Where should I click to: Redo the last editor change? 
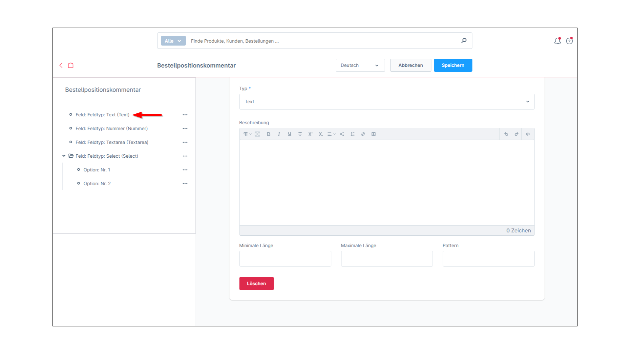click(516, 134)
